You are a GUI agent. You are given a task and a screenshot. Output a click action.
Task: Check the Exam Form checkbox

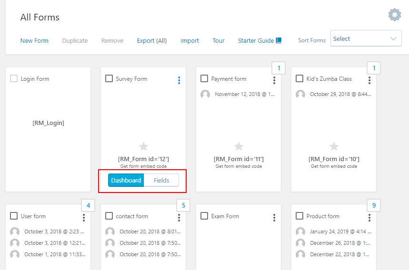click(204, 216)
